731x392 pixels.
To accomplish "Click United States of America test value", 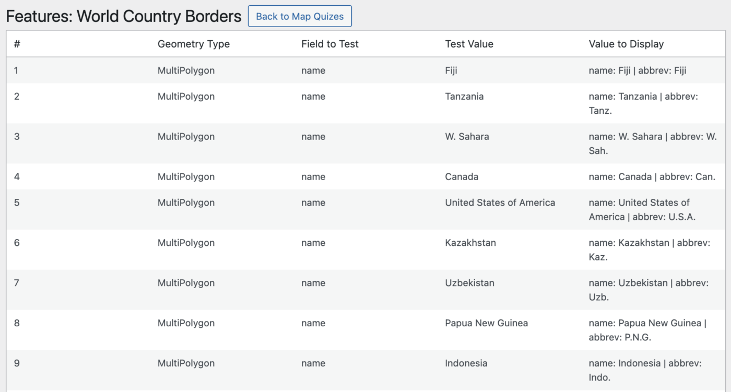I will (x=500, y=203).
